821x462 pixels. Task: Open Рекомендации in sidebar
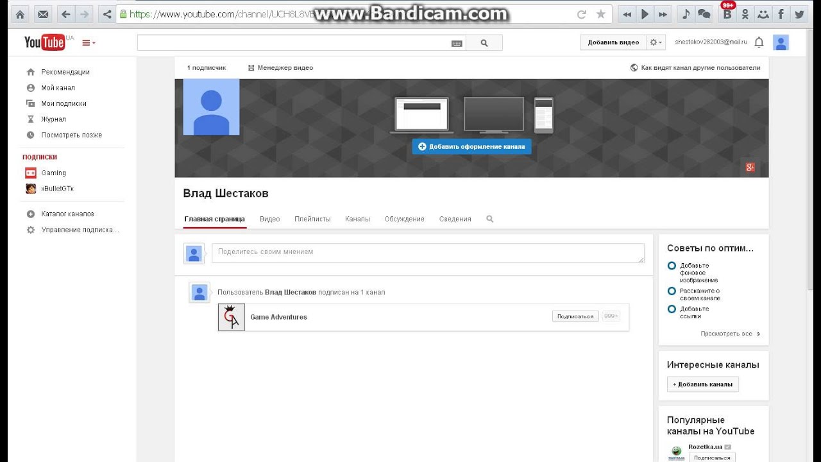(65, 72)
